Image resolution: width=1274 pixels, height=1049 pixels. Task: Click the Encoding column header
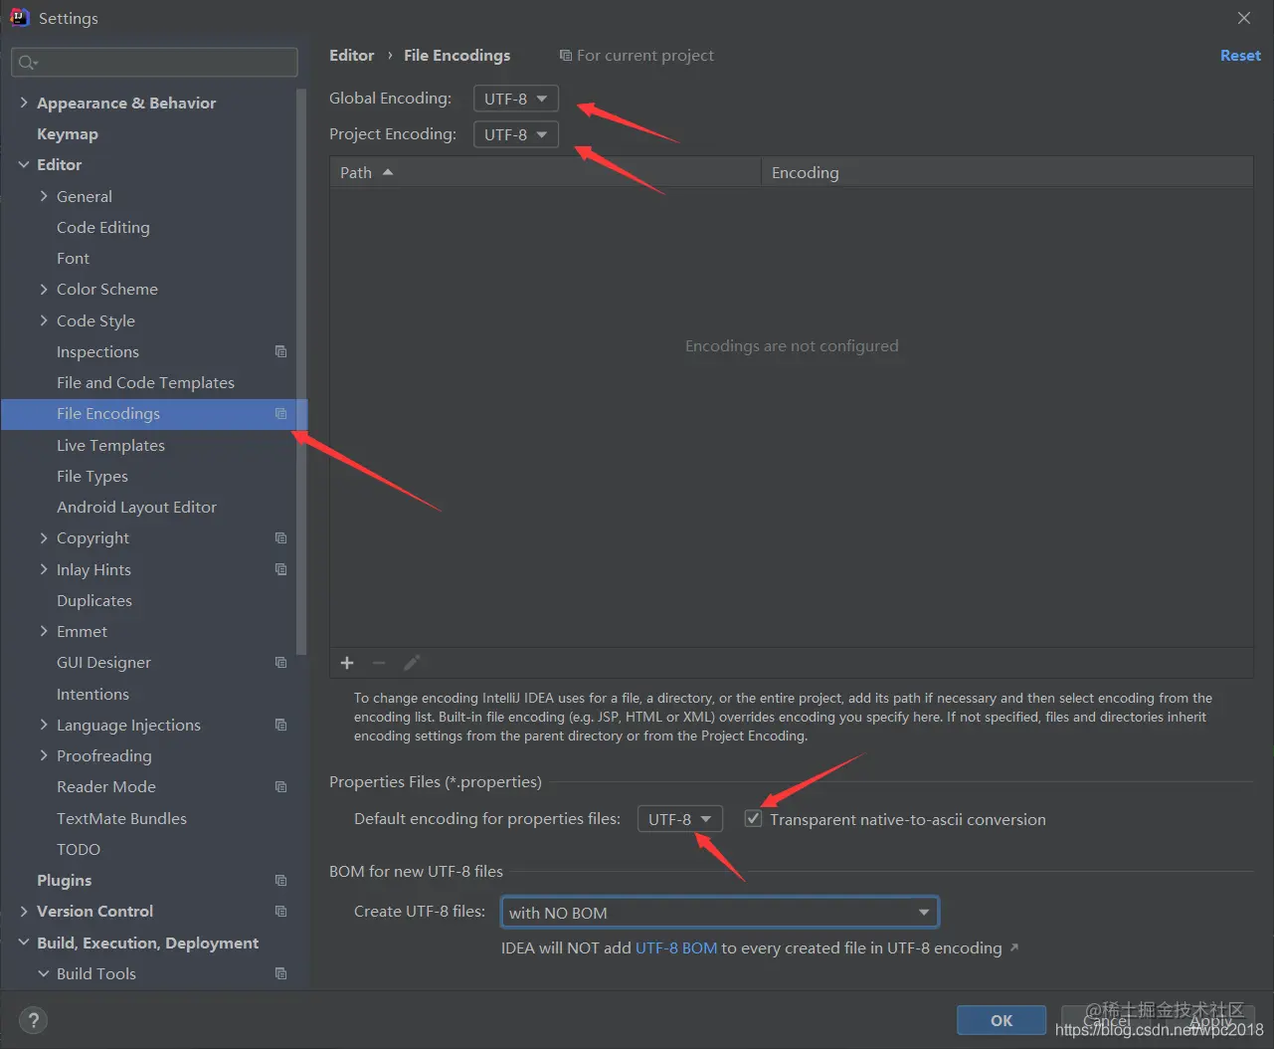(x=1006, y=172)
